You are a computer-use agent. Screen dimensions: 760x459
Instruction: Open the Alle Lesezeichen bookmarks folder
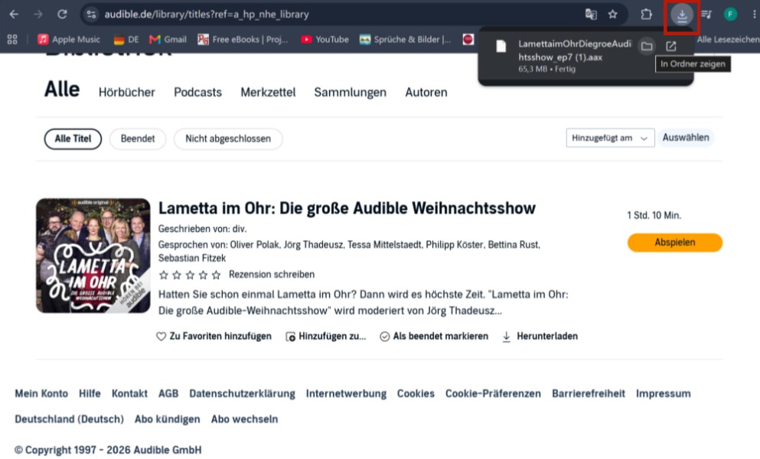(728, 40)
